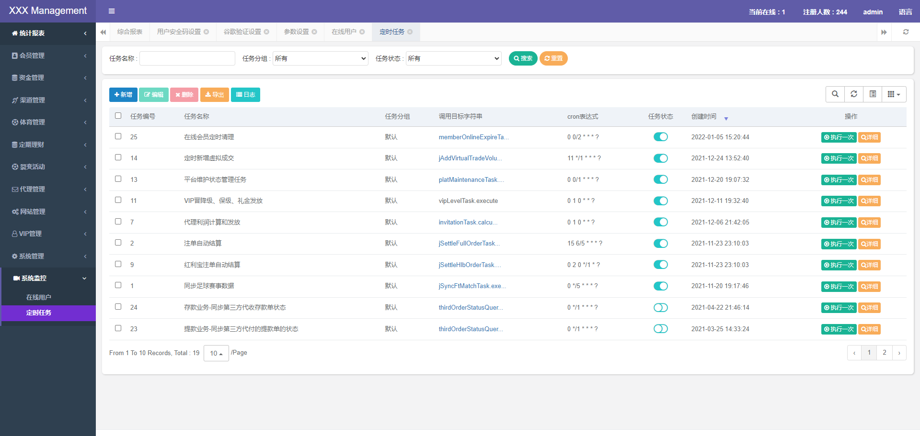Click the hamburger menu icon in header
Viewport: 920px width, 436px height.
[112, 11]
